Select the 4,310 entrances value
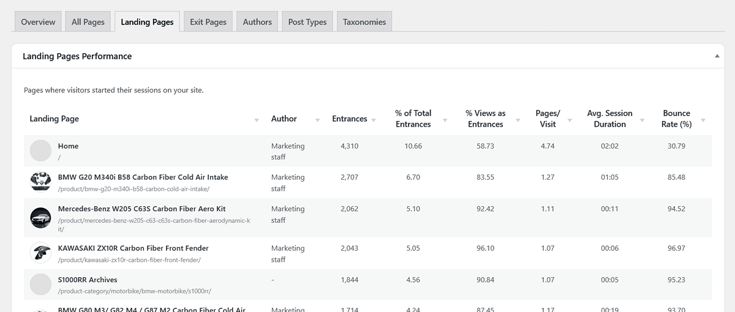The height and width of the screenshot is (312, 735). coord(349,146)
